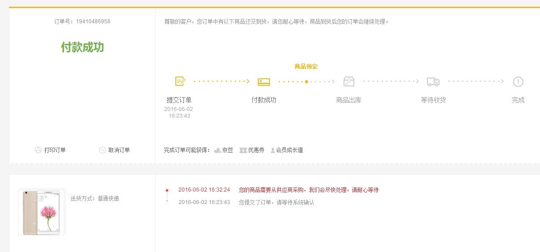Click the 商品预定 progress dot
The width and height of the screenshot is (540, 252).
click(x=306, y=81)
